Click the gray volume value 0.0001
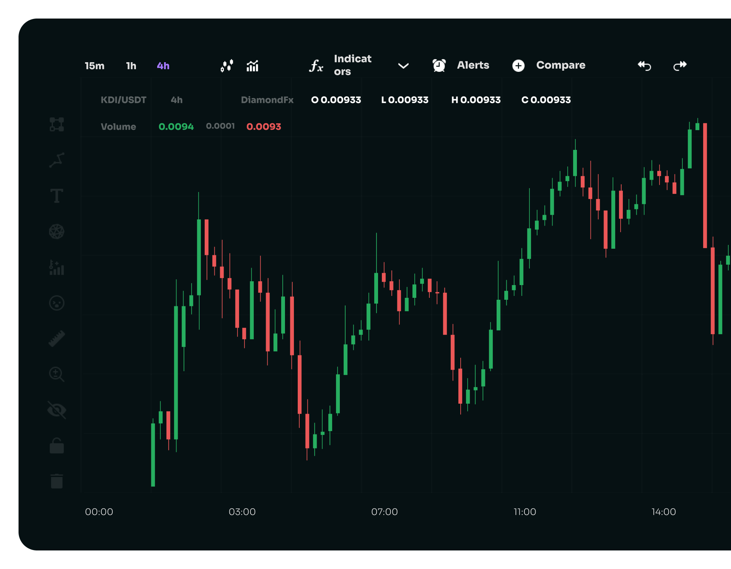The image size is (731, 569). click(x=220, y=126)
